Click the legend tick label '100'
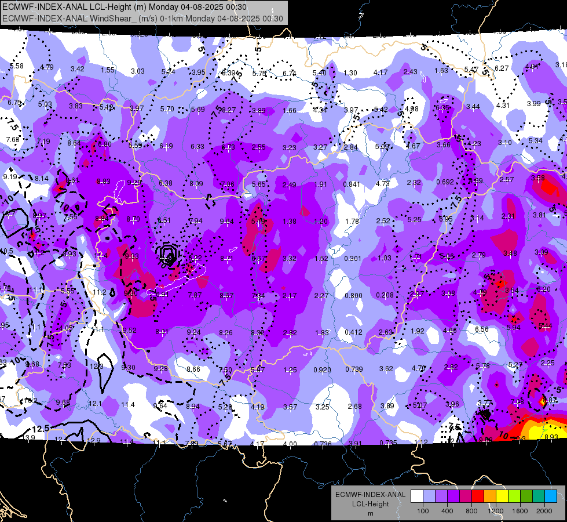Image resolution: width=567 pixels, height=522 pixels. point(423,511)
